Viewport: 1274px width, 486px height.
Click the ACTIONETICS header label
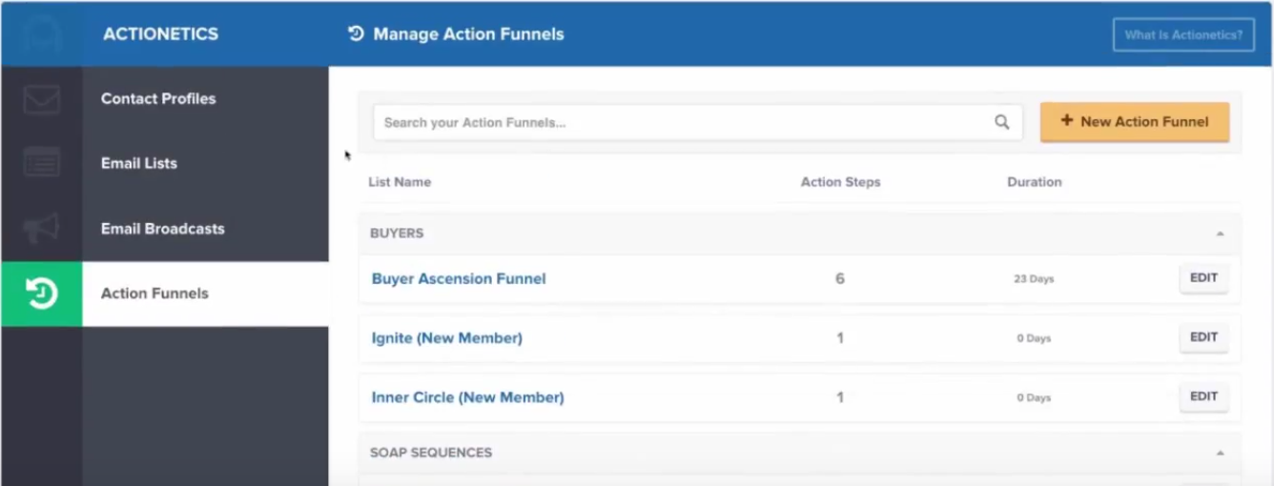pos(160,34)
